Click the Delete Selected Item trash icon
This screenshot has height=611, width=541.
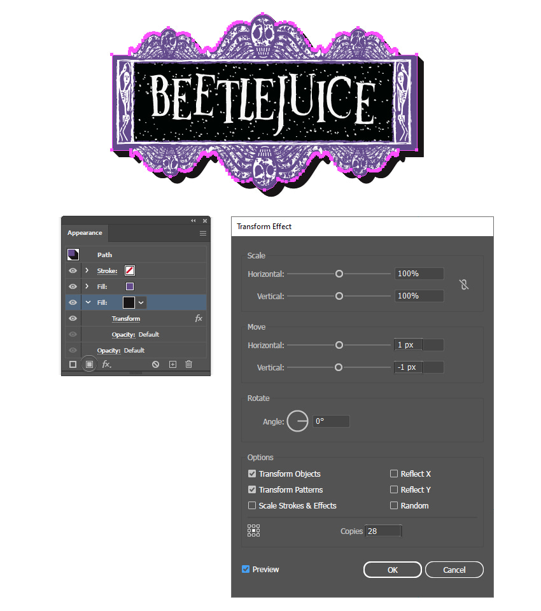click(188, 364)
